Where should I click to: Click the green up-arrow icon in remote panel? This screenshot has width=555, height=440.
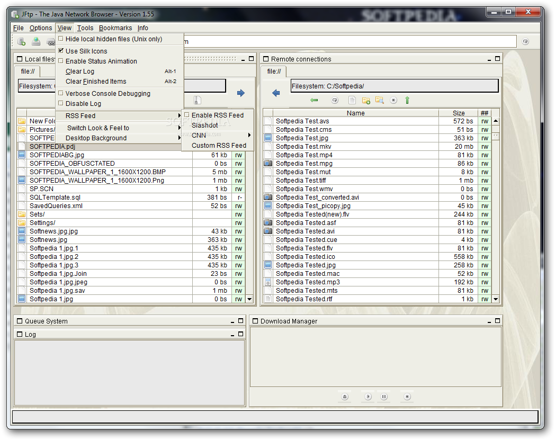point(407,100)
